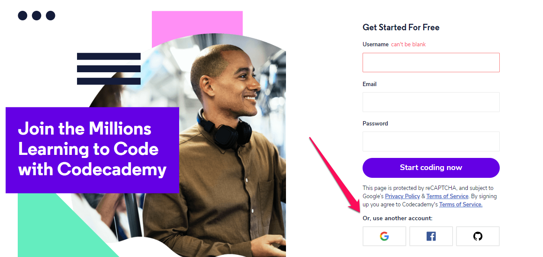This screenshot has height=257, width=543.
Task: Sign up with the GitHub icon button
Action: coord(478,236)
